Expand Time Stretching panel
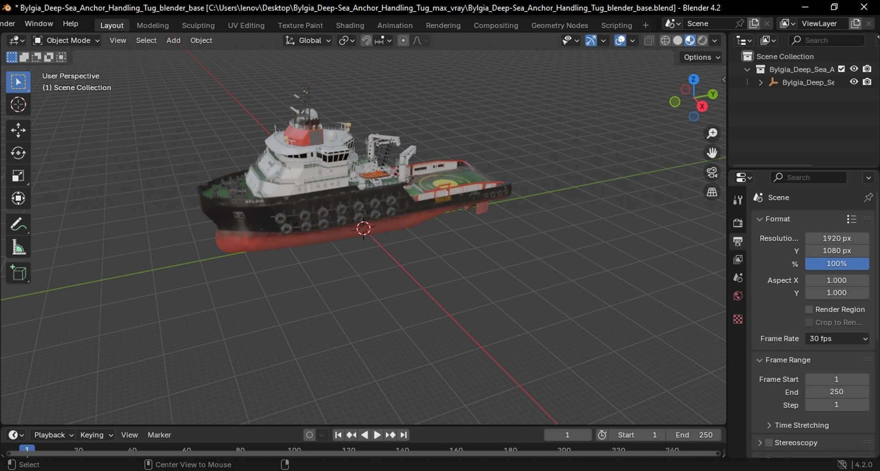This screenshot has height=471, width=880. [769, 425]
